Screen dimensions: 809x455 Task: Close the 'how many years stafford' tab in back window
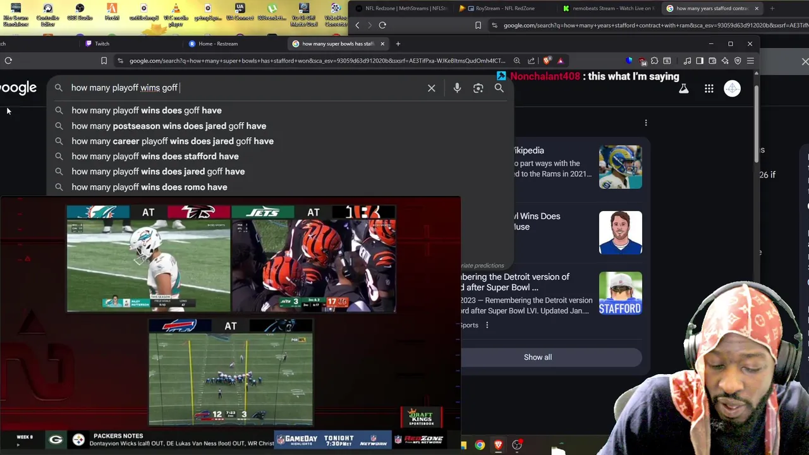tap(757, 8)
